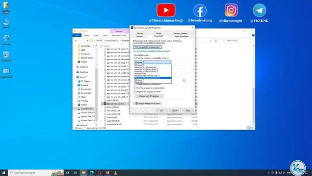Switch to the Previous Versions tab
The width and height of the screenshot is (312, 176).
coord(180,33)
